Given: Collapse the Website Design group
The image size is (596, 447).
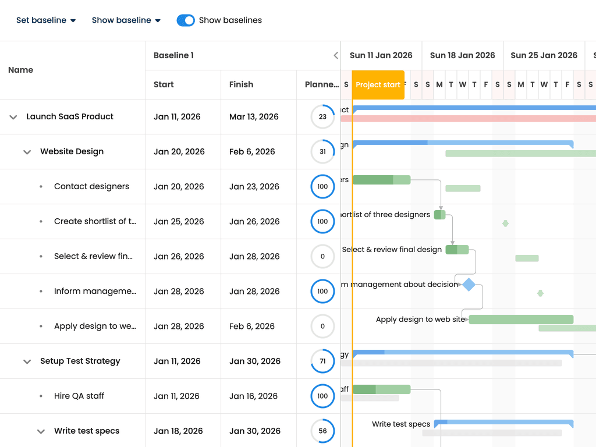Looking at the screenshot, I should 27,152.
